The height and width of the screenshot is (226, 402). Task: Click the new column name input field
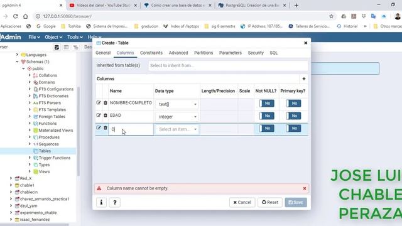pyautogui.click(x=131, y=129)
